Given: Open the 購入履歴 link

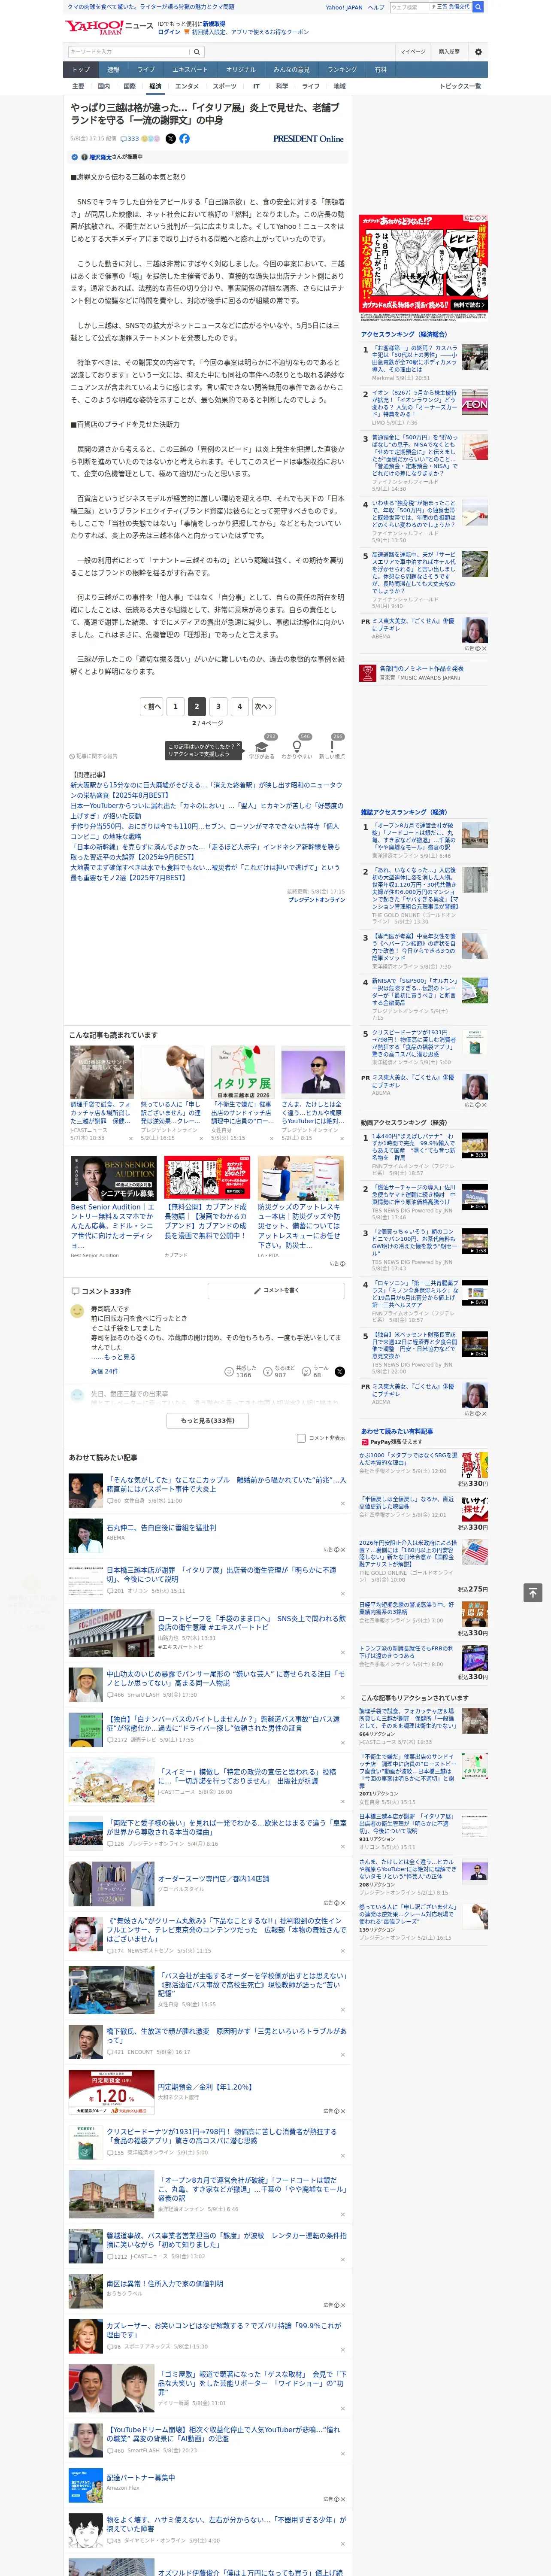Looking at the screenshot, I should point(449,52).
